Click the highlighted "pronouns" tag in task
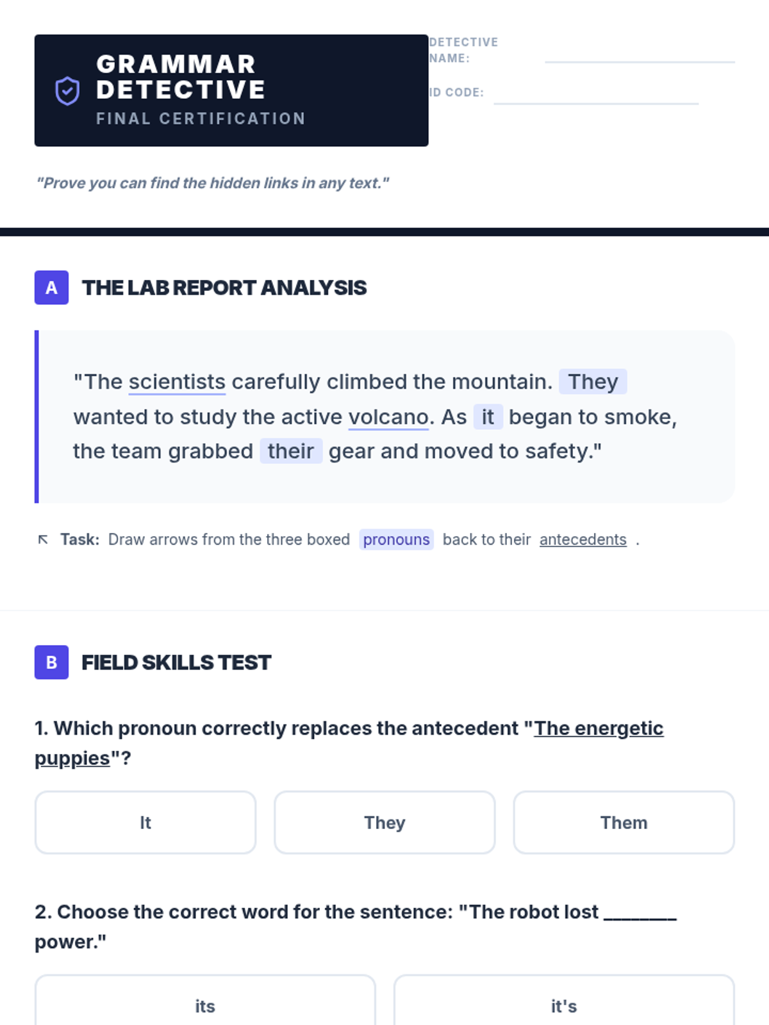This screenshot has width=769, height=1025. [396, 539]
